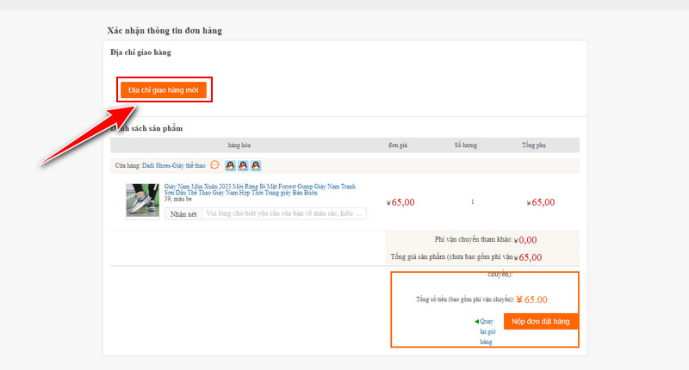Click the quantity value 1 in product row
This screenshot has height=370, width=689.
click(x=473, y=202)
